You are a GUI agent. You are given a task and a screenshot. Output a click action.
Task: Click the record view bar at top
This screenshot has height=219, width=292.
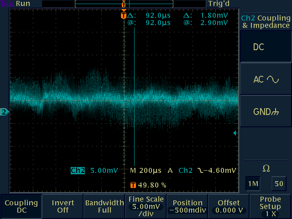(x=124, y=4)
